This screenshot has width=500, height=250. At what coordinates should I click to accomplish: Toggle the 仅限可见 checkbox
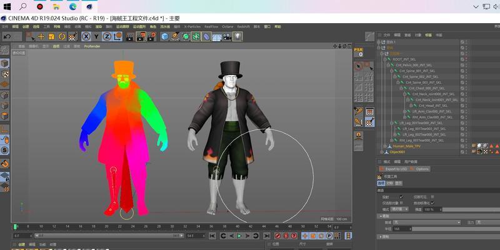click(x=432, y=197)
